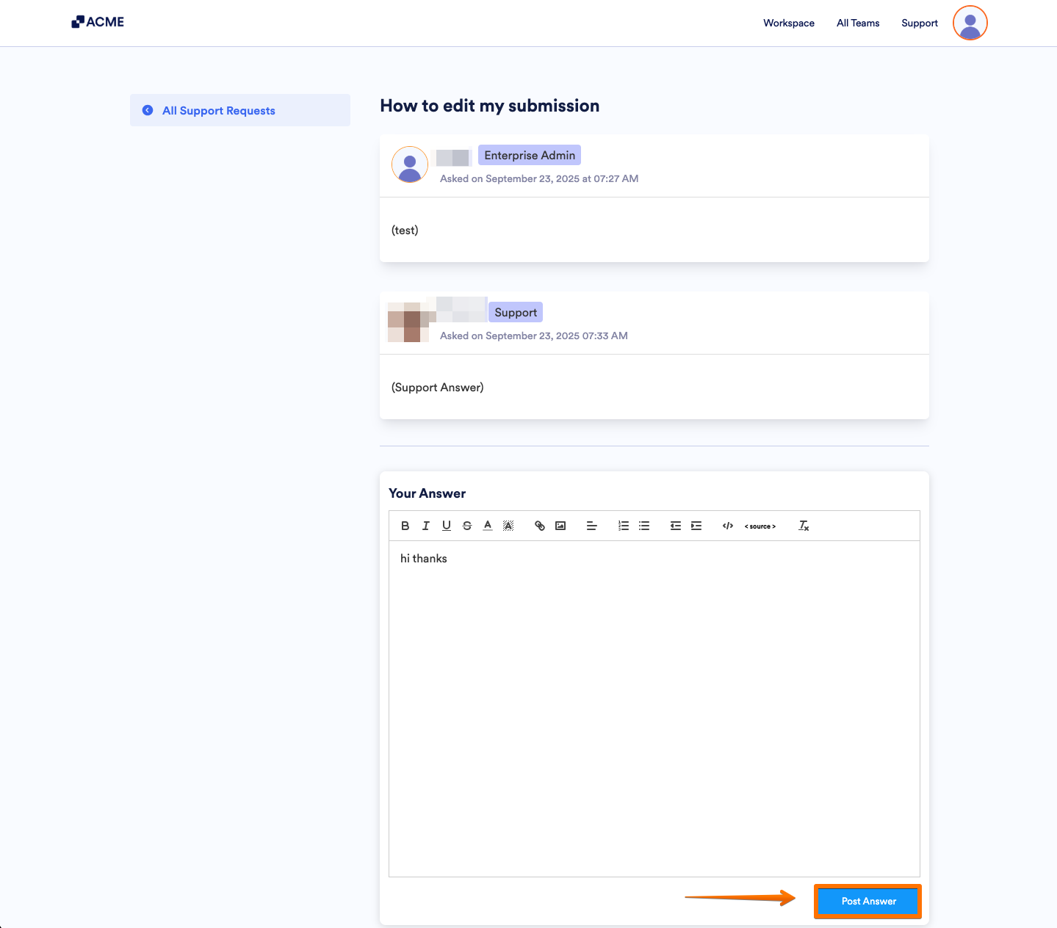Viewport: 1057px width, 928px height.
Task: Go back to All Support Requests
Action: coord(218,110)
